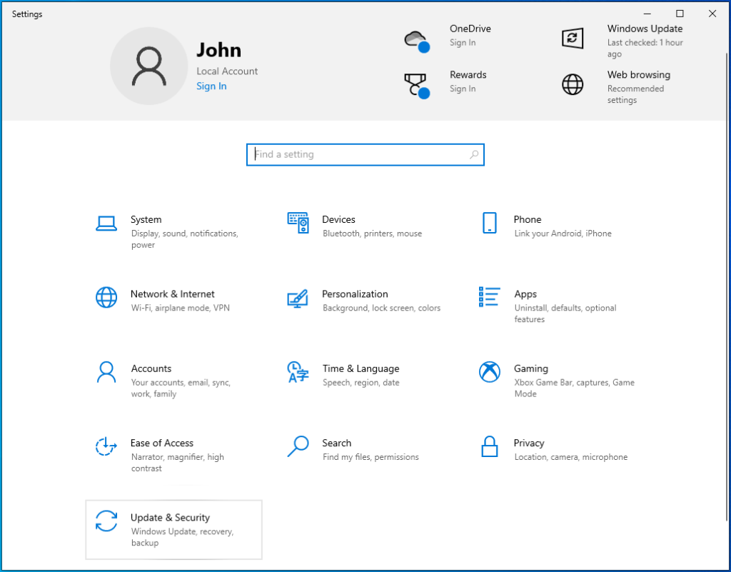Open Network & Internet settings
Viewport: 731px width, 572px height.
pos(171,300)
